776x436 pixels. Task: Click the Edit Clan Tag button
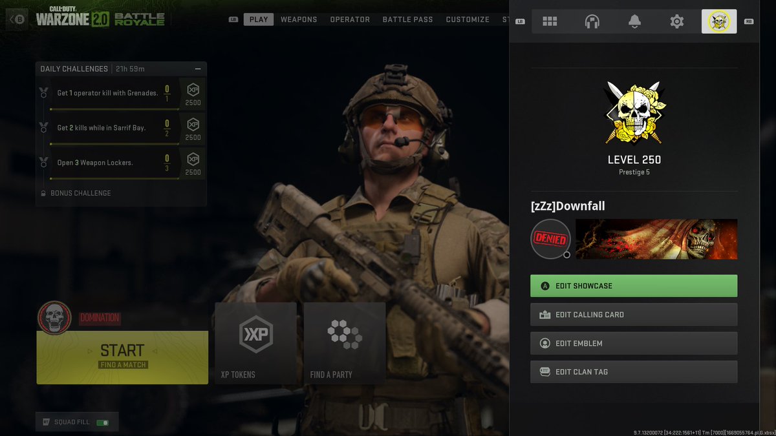coord(634,371)
